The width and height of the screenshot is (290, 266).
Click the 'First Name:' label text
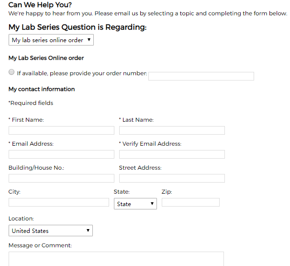[28, 120]
